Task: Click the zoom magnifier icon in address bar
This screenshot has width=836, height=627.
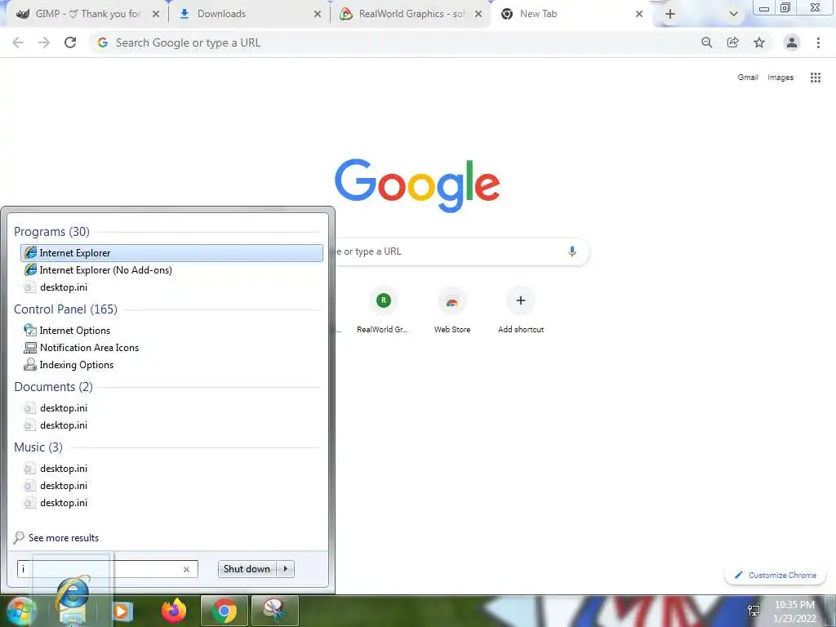Action: pyautogui.click(x=706, y=42)
